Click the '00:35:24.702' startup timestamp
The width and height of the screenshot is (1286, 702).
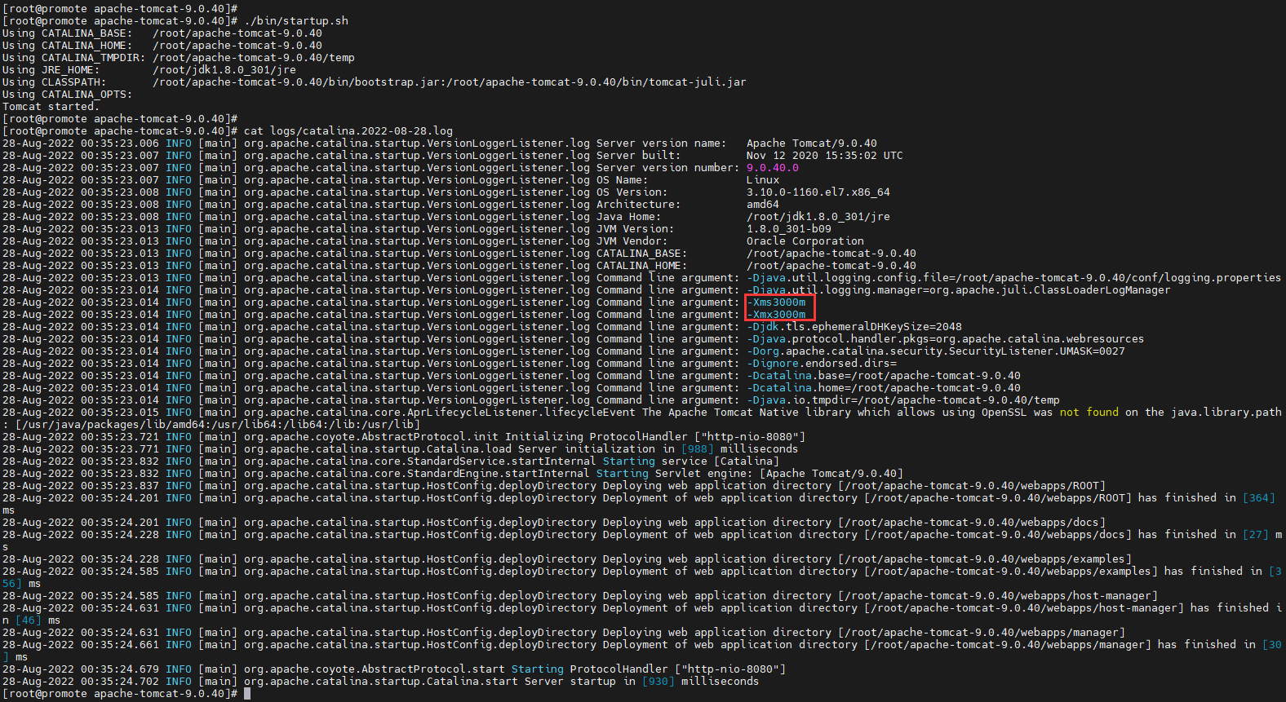120,681
